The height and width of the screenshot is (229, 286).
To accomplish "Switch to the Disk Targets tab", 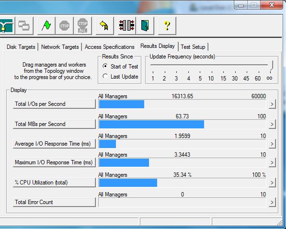I will tap(21, 47).
